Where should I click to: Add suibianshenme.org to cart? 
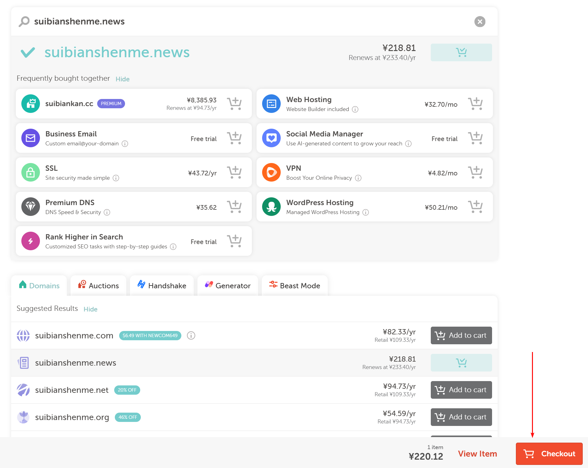[461, 417]
